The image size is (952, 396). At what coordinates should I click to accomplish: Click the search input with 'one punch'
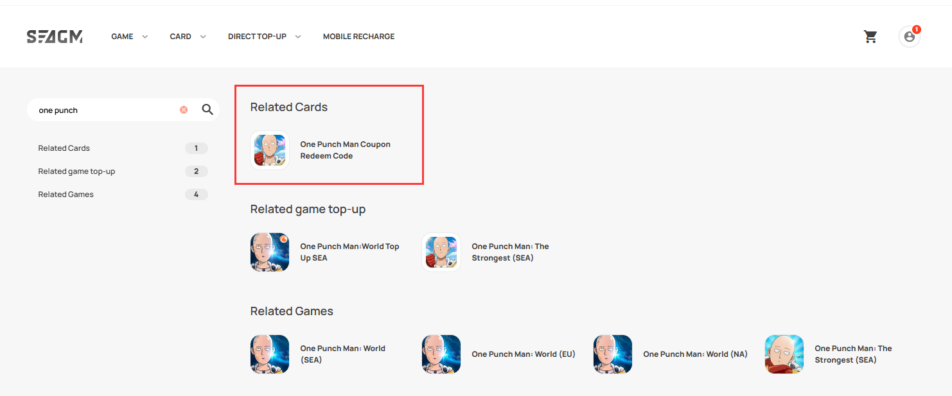(x=106, y=110)
